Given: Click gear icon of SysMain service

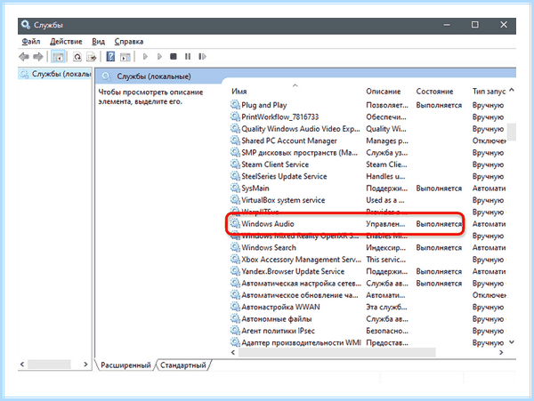Looking at the screenshot, I should (235, 188).
